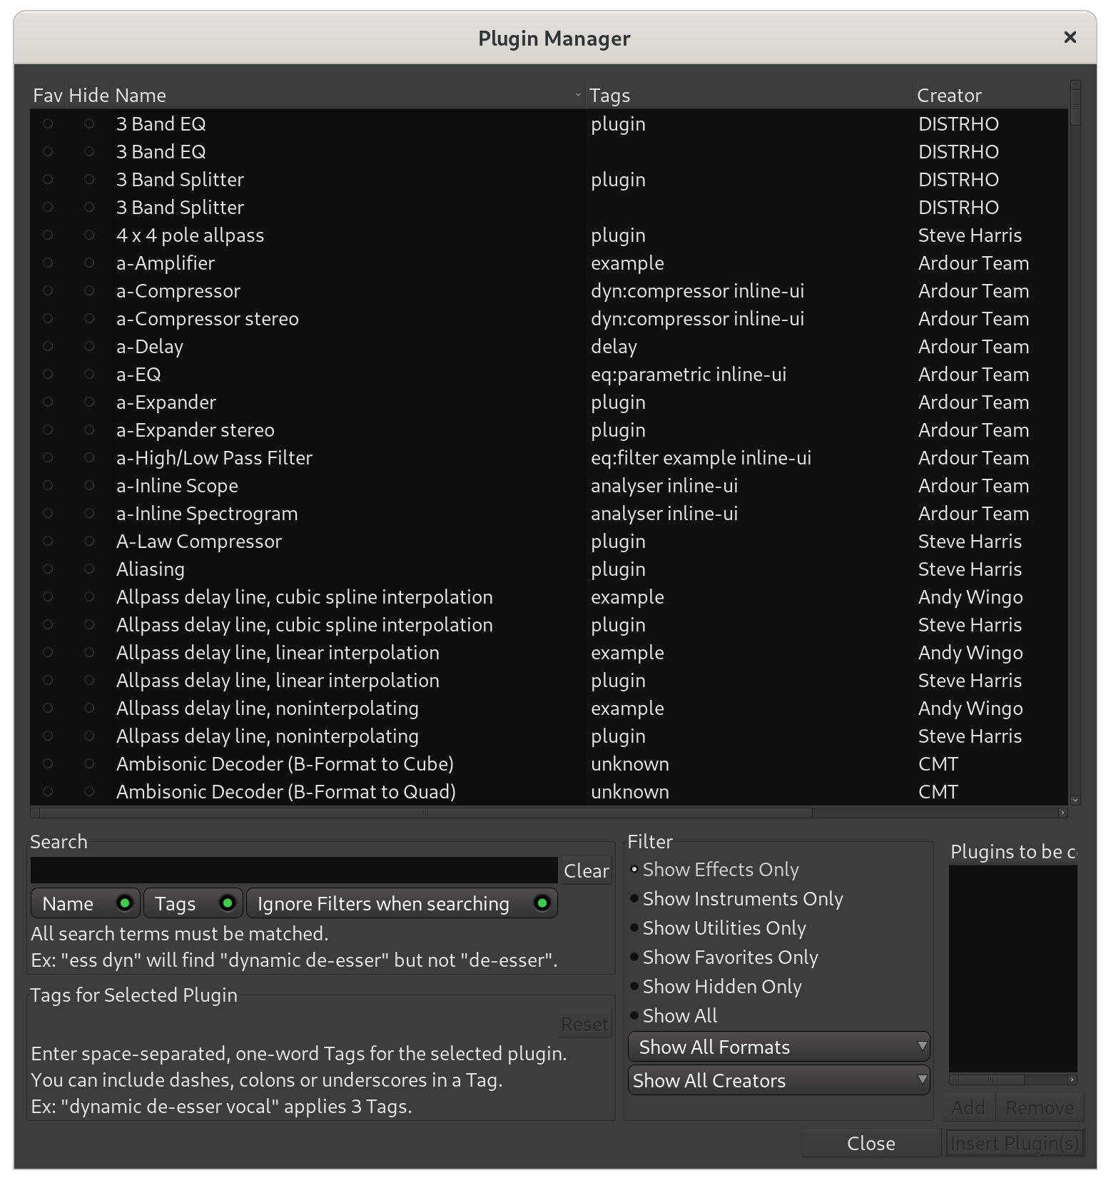This screenshot has width=1111, height=1183.
Task: Favorite the a-EQ plugin
Action: [x=48, y=375]
